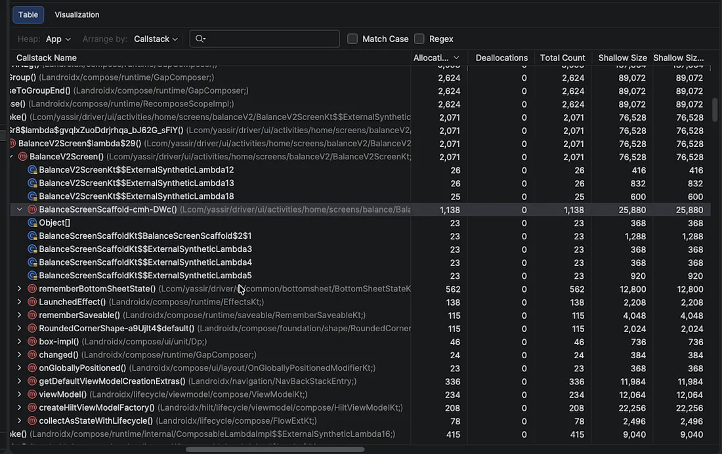The width and height of the screenshot is (722, 454).
Task: Click the class icon beside BalanceScreenScaffoldKt$$ExternalSyntheticLambda3
Action: (32, 249)
